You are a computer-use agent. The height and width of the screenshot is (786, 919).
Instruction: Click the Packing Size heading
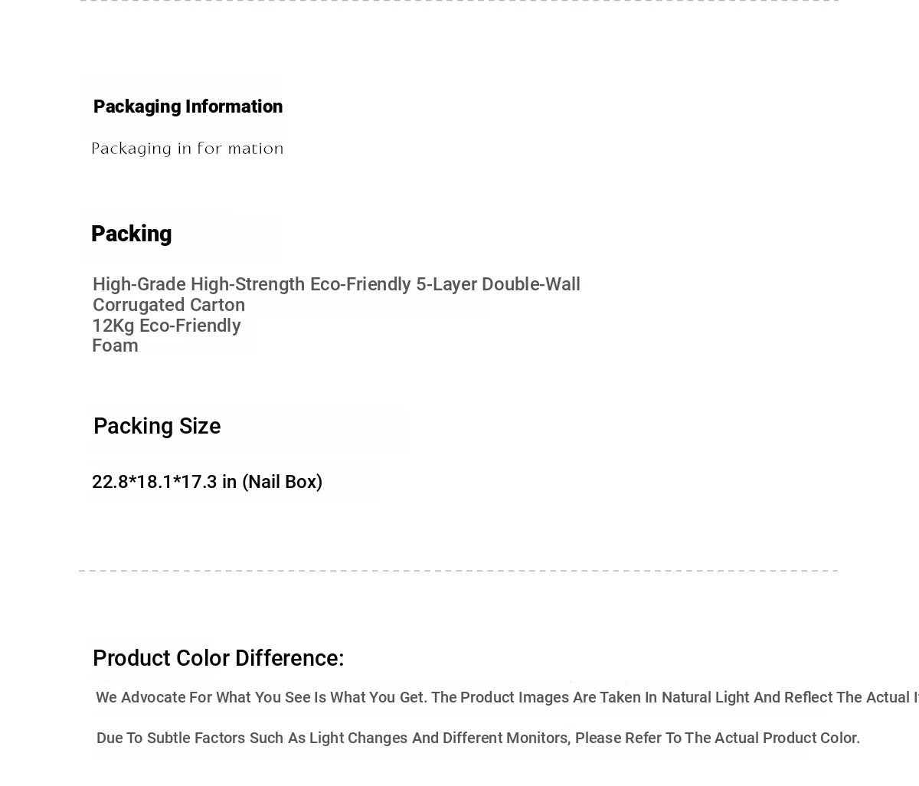157,426
